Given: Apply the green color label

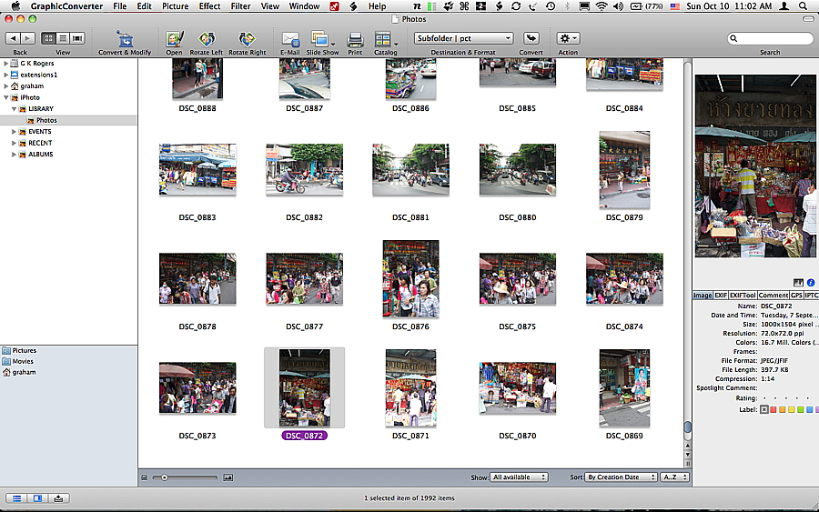Looking at the screenshot, I should coord(800,410).
